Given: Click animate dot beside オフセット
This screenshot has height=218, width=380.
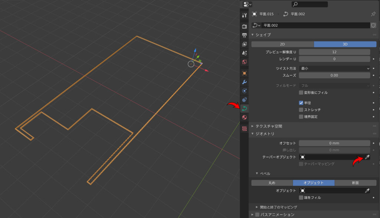Looking at the screenshot, I should pos(373,143).
